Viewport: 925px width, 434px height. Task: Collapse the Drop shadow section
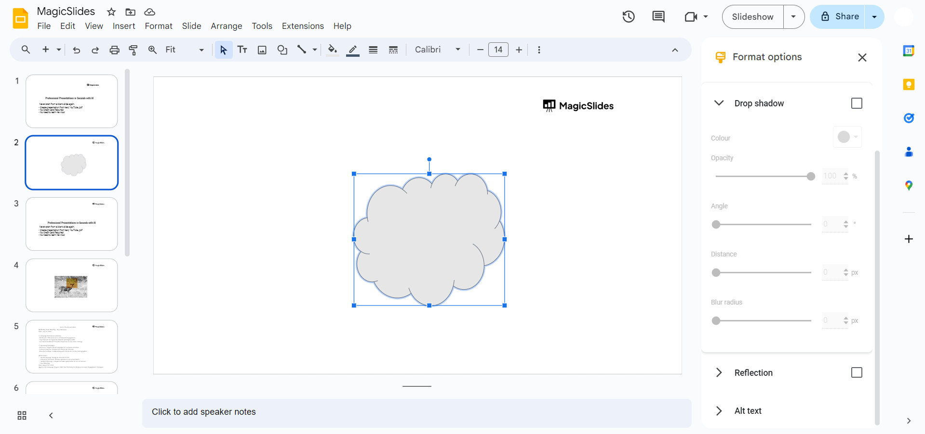[719, 103]
